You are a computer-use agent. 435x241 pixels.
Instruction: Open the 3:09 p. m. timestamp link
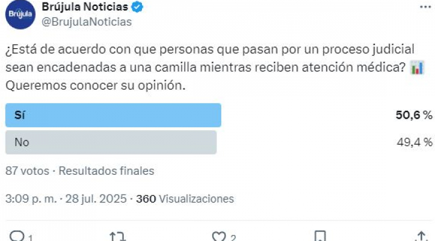(31, 199)
